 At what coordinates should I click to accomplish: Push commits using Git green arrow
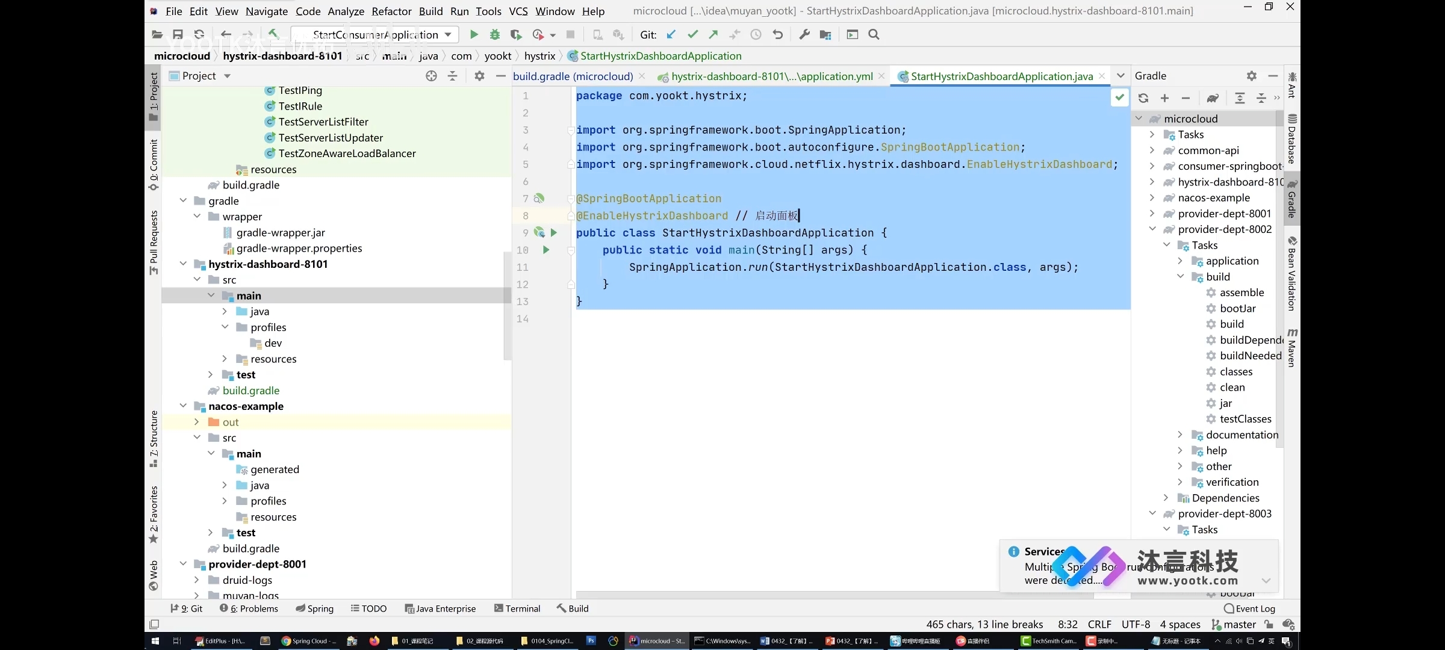tap(713, 34)
